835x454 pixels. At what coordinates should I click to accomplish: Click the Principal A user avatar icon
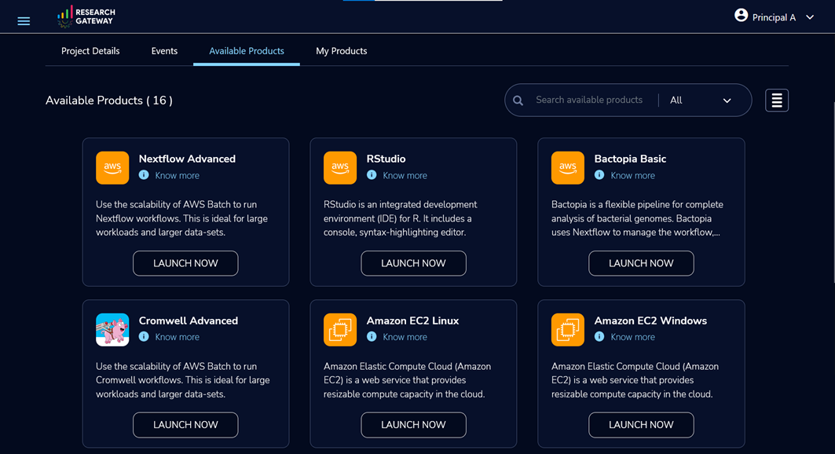[741, 16]
